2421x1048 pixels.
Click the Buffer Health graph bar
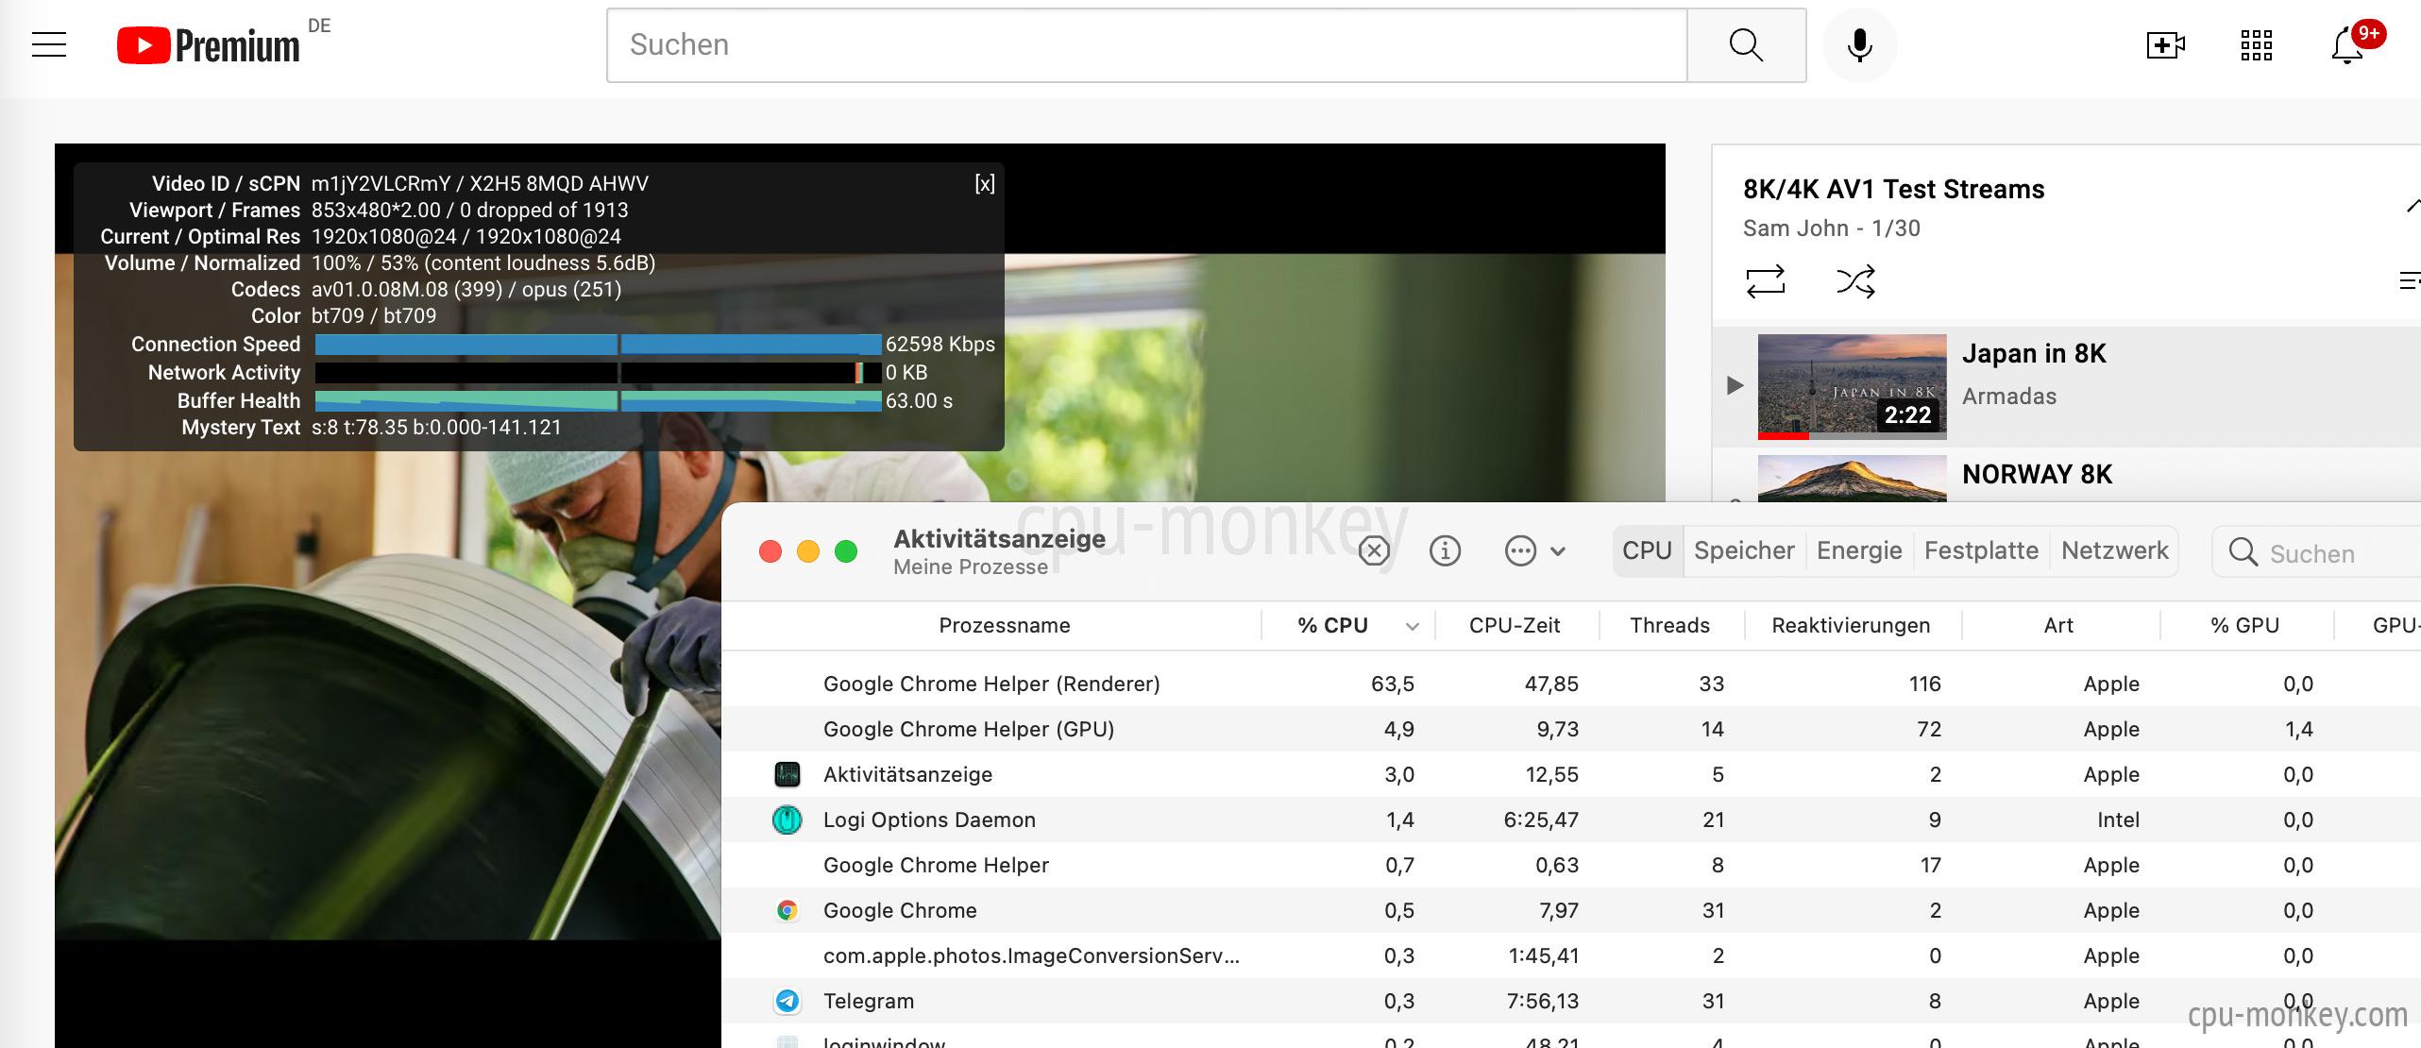(x=598, y=401)
